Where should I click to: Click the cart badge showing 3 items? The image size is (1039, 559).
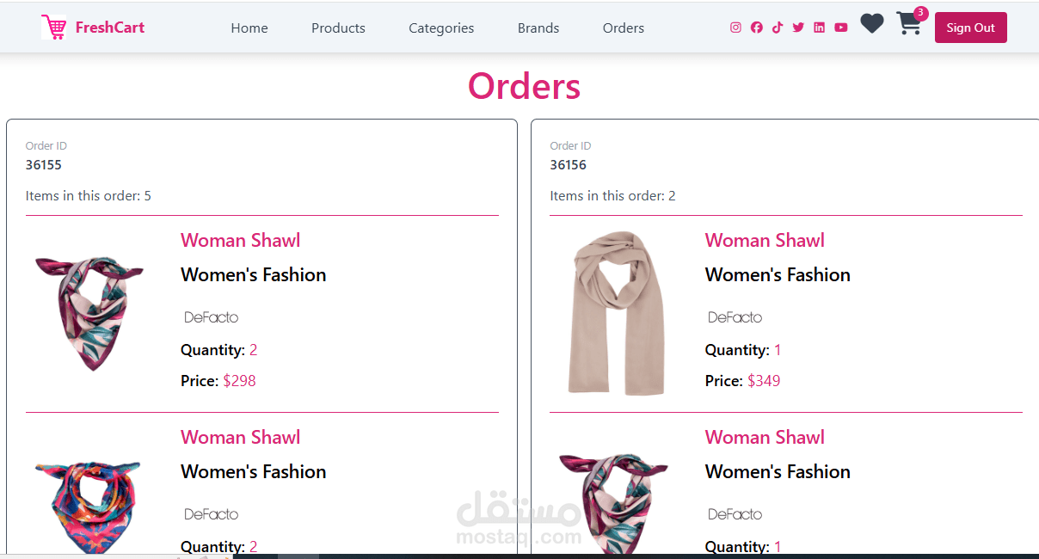tap(921, 13)
